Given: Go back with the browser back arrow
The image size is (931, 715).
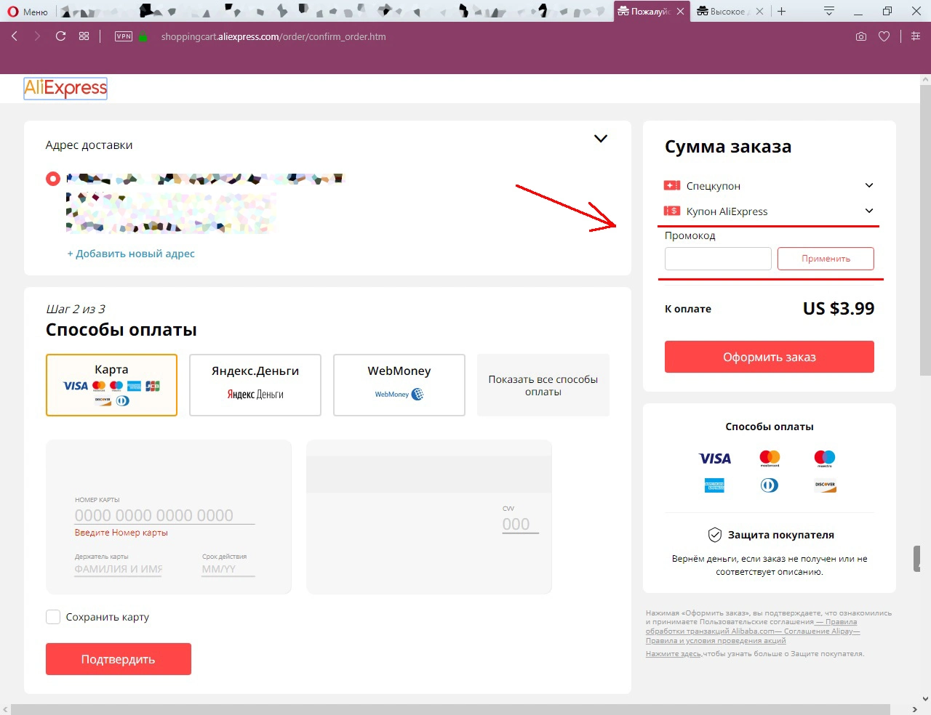Looking at the screenshot, I should (15, 36).
